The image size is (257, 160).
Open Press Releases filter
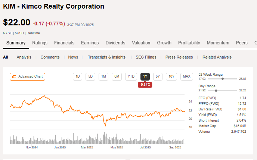coord(179,57)
